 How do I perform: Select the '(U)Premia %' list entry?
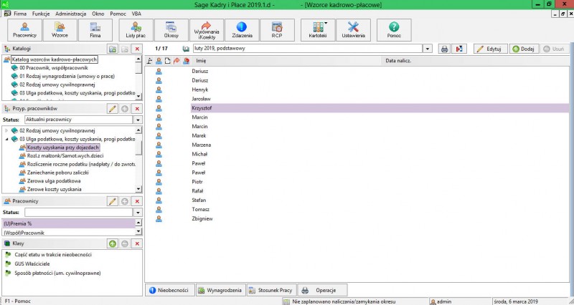coord(69,223)
